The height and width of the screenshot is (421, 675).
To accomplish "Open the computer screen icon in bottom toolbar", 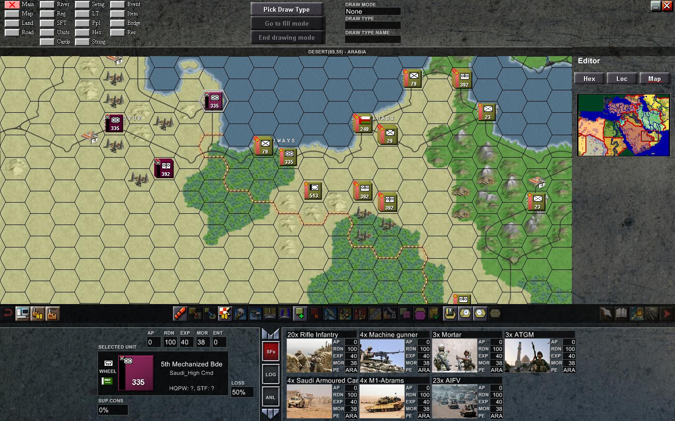I will click(22, 313).
